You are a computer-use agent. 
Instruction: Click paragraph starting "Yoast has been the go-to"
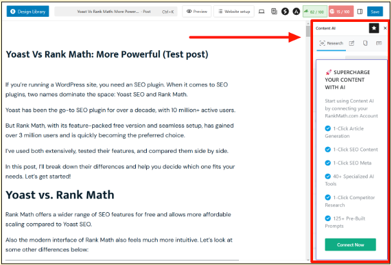120,110
